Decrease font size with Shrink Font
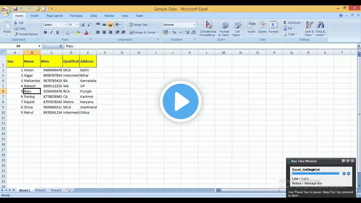 pos(89,25)
